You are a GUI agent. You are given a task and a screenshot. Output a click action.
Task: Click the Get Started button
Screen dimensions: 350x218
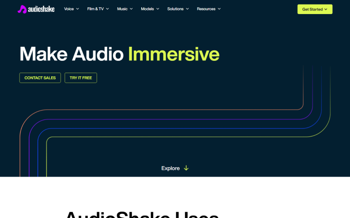pyautogui.click(x=315, y=10)
